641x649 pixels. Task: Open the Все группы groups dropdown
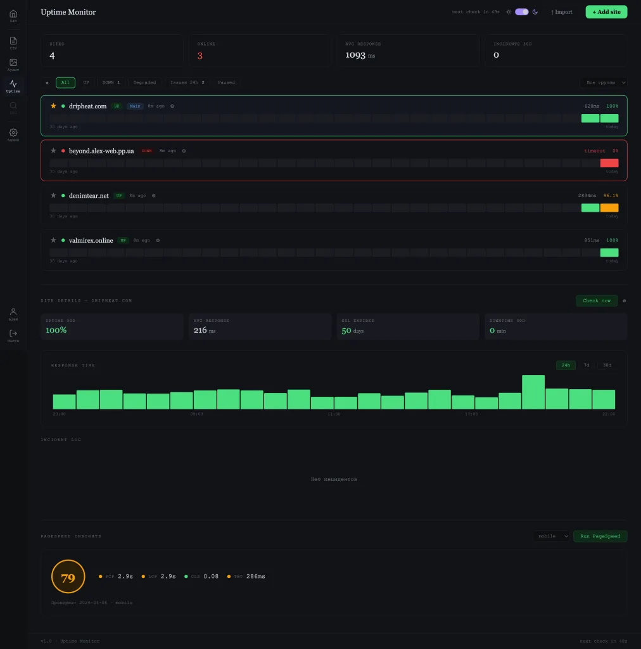[x=604, y=83]
